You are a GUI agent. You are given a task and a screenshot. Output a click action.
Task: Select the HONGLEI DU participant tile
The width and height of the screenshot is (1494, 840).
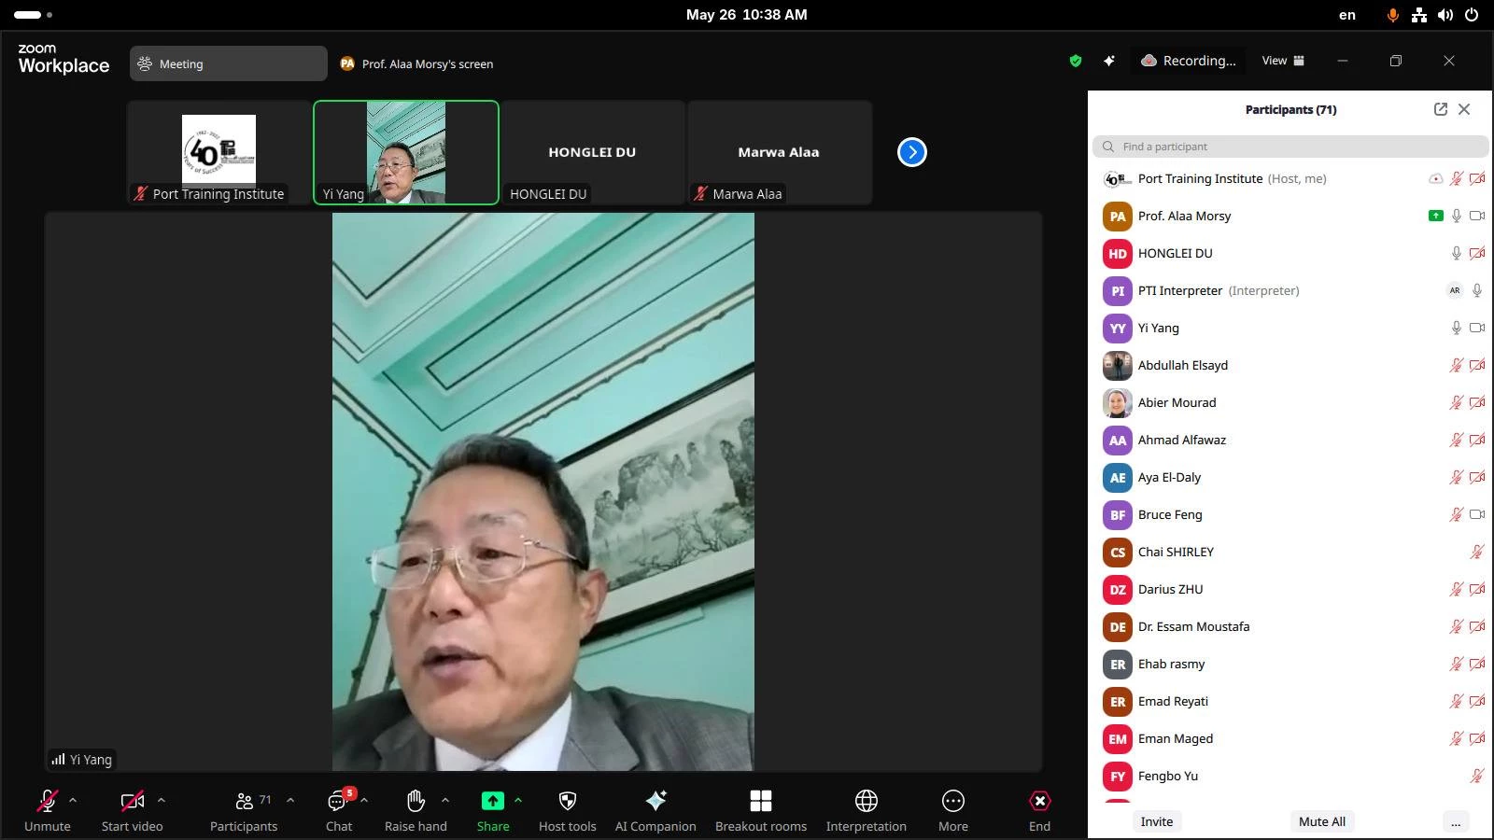tap(593, 152)
